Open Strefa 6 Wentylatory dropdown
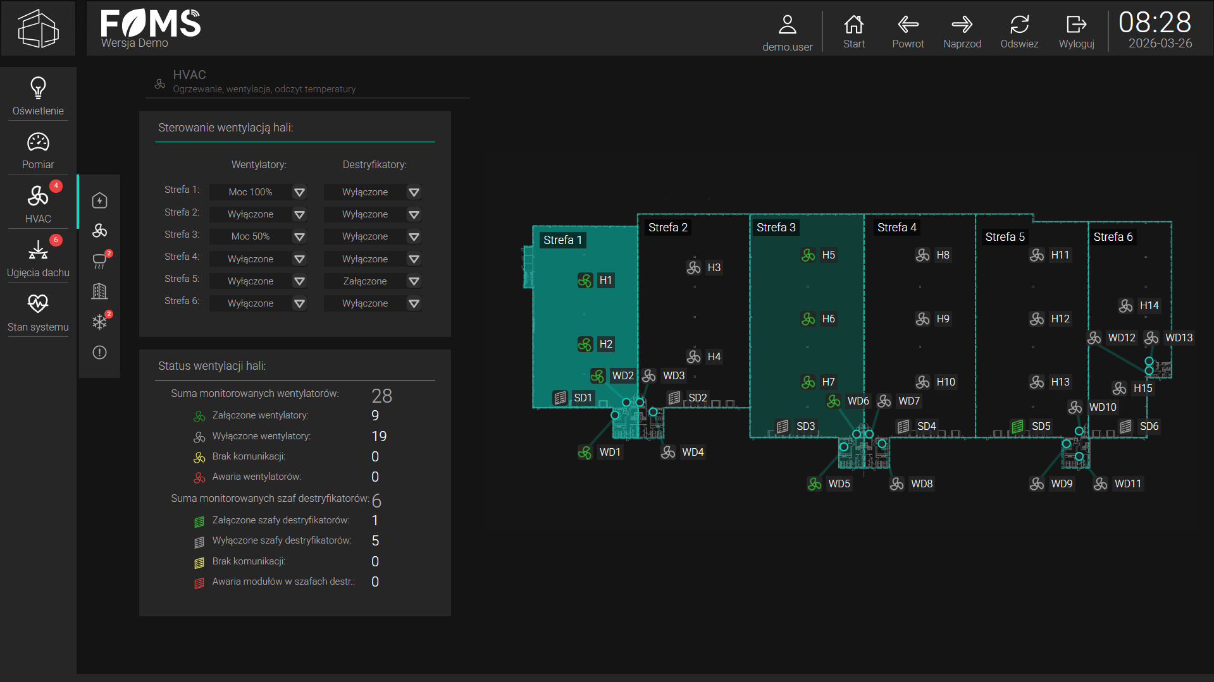The width and height of the screenshot is (1214, 682). 299,304
